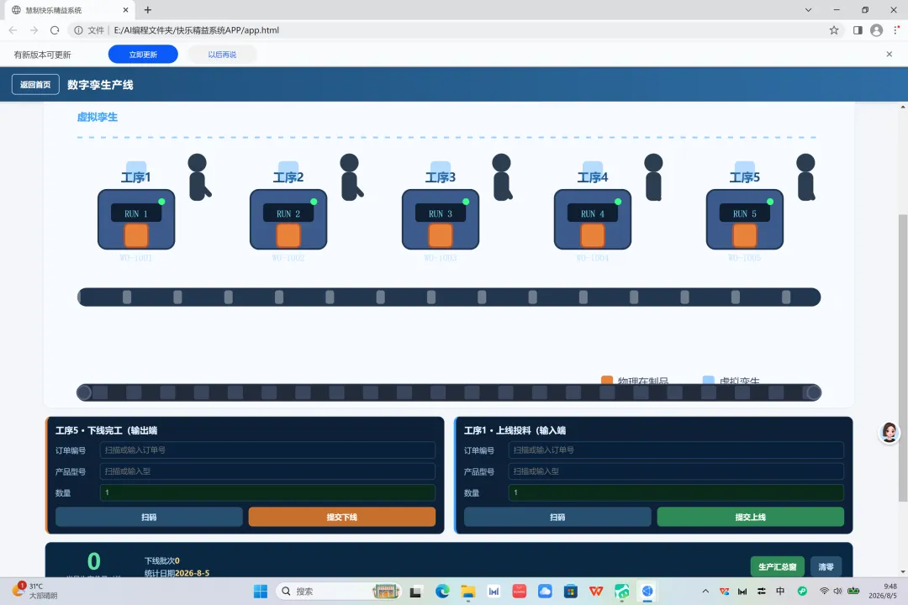Select the 慧制快乐精益系统 browser tab

(68, 10)
